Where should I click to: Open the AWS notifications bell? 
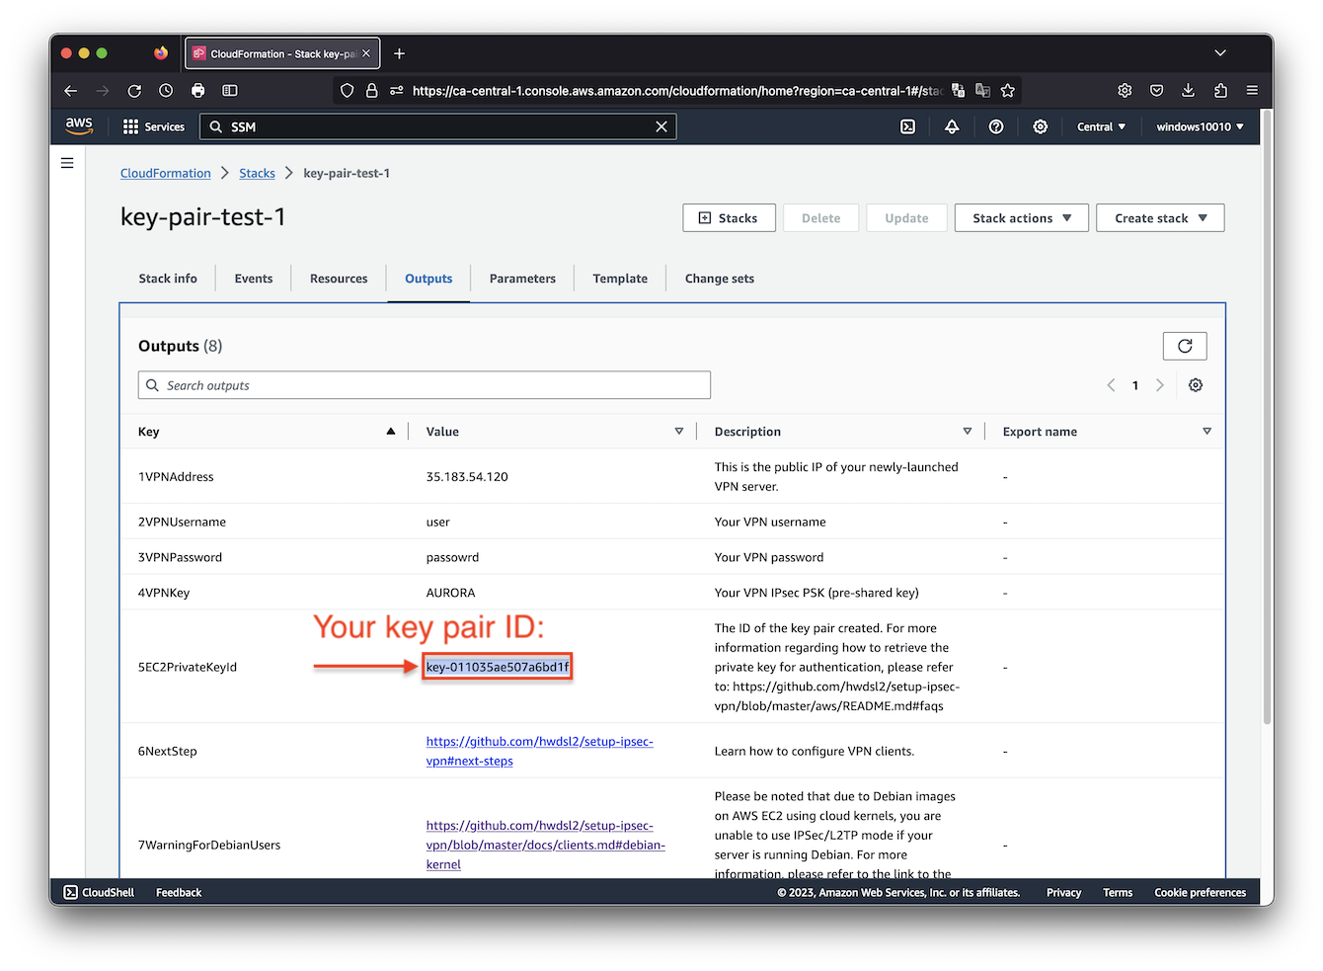(952, 126)
